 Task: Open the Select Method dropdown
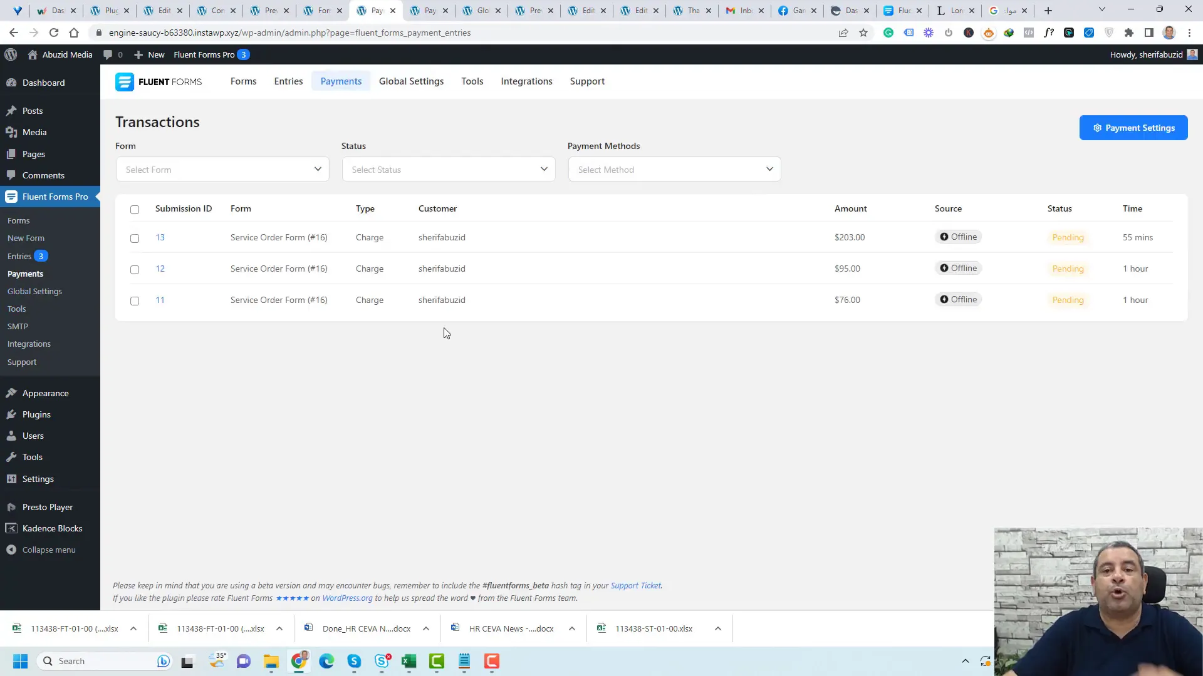pyautogui.click(x=675, y=170)
